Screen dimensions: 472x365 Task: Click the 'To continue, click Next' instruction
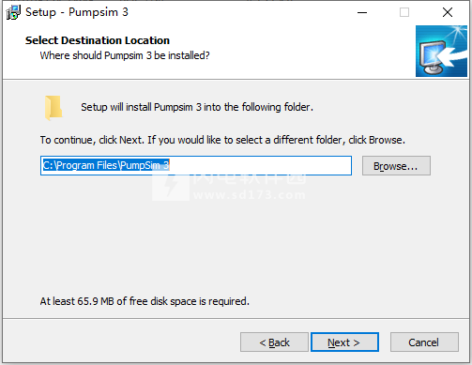pyautogui.click(x=222, y=140)
